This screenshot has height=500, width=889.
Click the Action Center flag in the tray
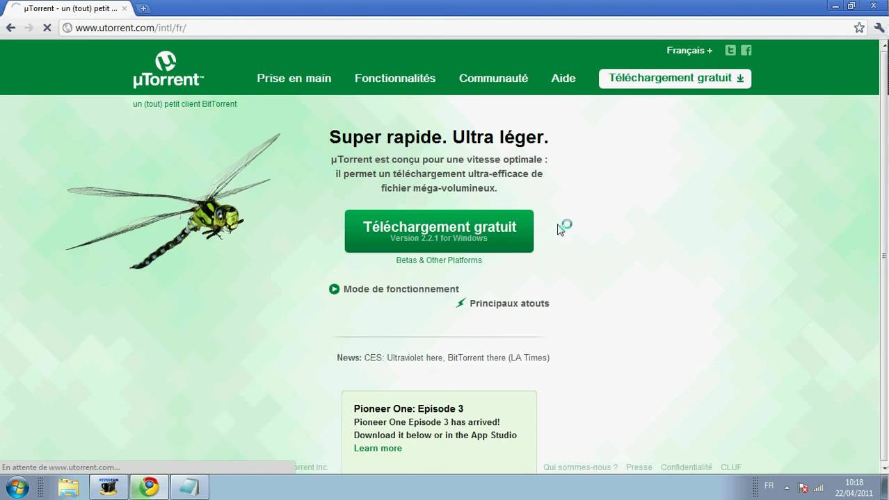pos(803,487)
